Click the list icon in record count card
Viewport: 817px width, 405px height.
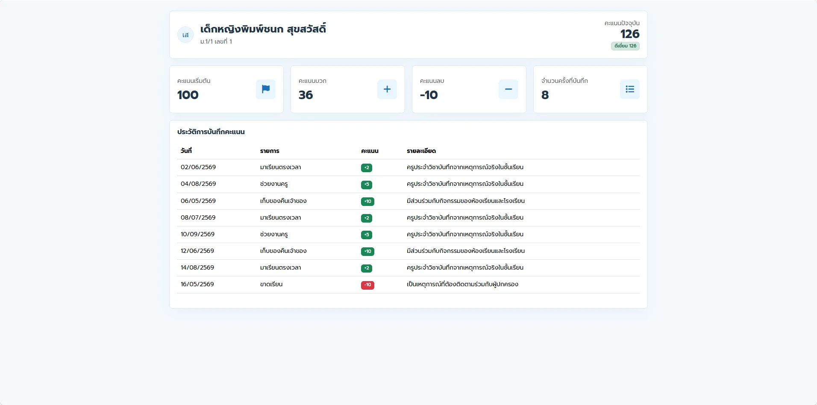click(629, 89)
